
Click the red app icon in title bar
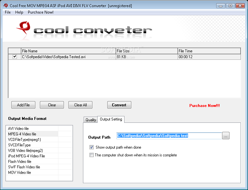point(6,5)
